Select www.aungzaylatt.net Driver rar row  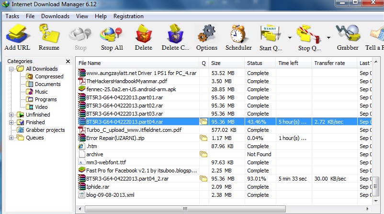tap(224, 73)
